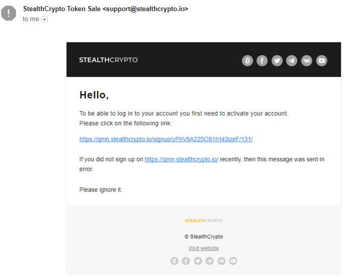Click the VK icon in the dark header
The height and width of the screenshot is (277, 354).
(307, 61)
